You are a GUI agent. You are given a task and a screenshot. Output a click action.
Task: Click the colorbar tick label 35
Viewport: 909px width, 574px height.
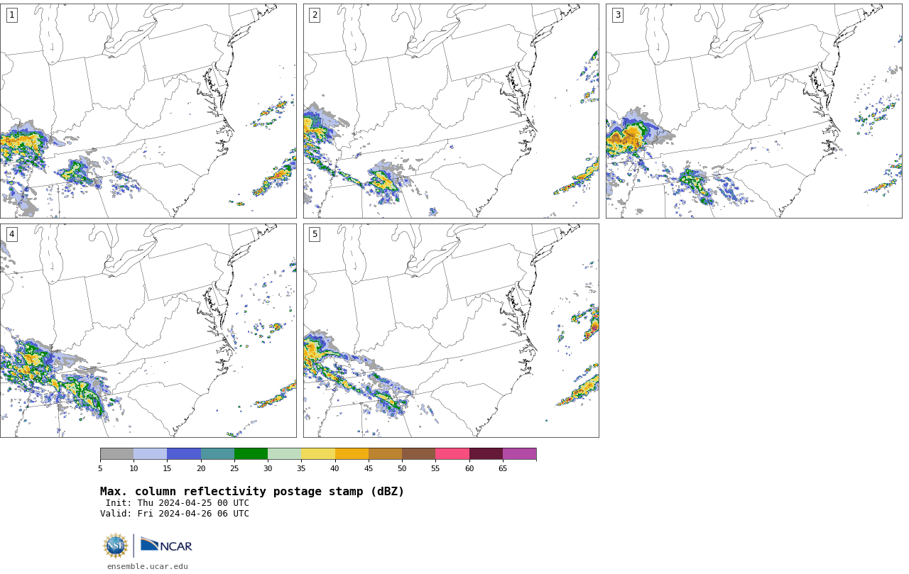point(301,468)
